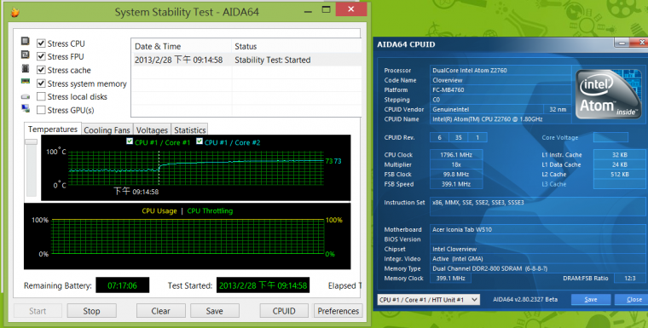Click the disabled Start button
This screenshot has height=328, width=648.
click(38, 311)
